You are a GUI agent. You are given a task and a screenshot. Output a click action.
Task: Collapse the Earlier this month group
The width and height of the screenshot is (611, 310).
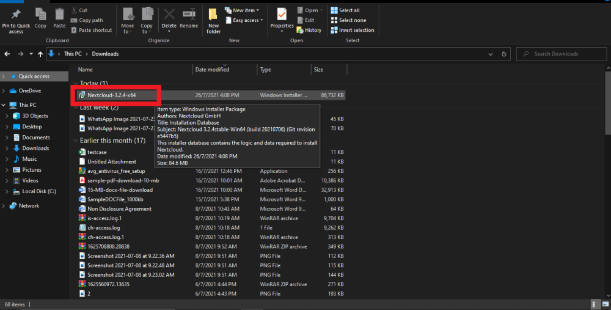point(76,141)
